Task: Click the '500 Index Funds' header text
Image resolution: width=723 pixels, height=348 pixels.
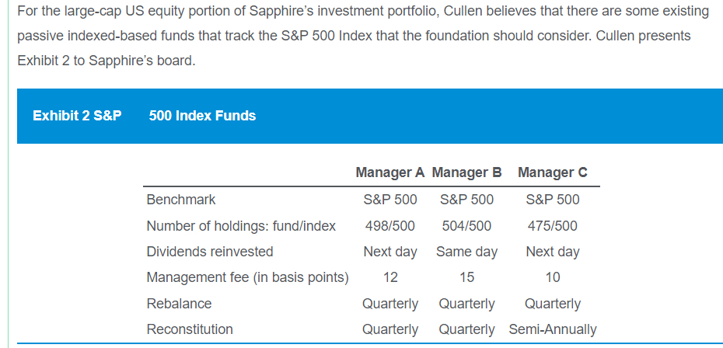Action: click(202, 116)
